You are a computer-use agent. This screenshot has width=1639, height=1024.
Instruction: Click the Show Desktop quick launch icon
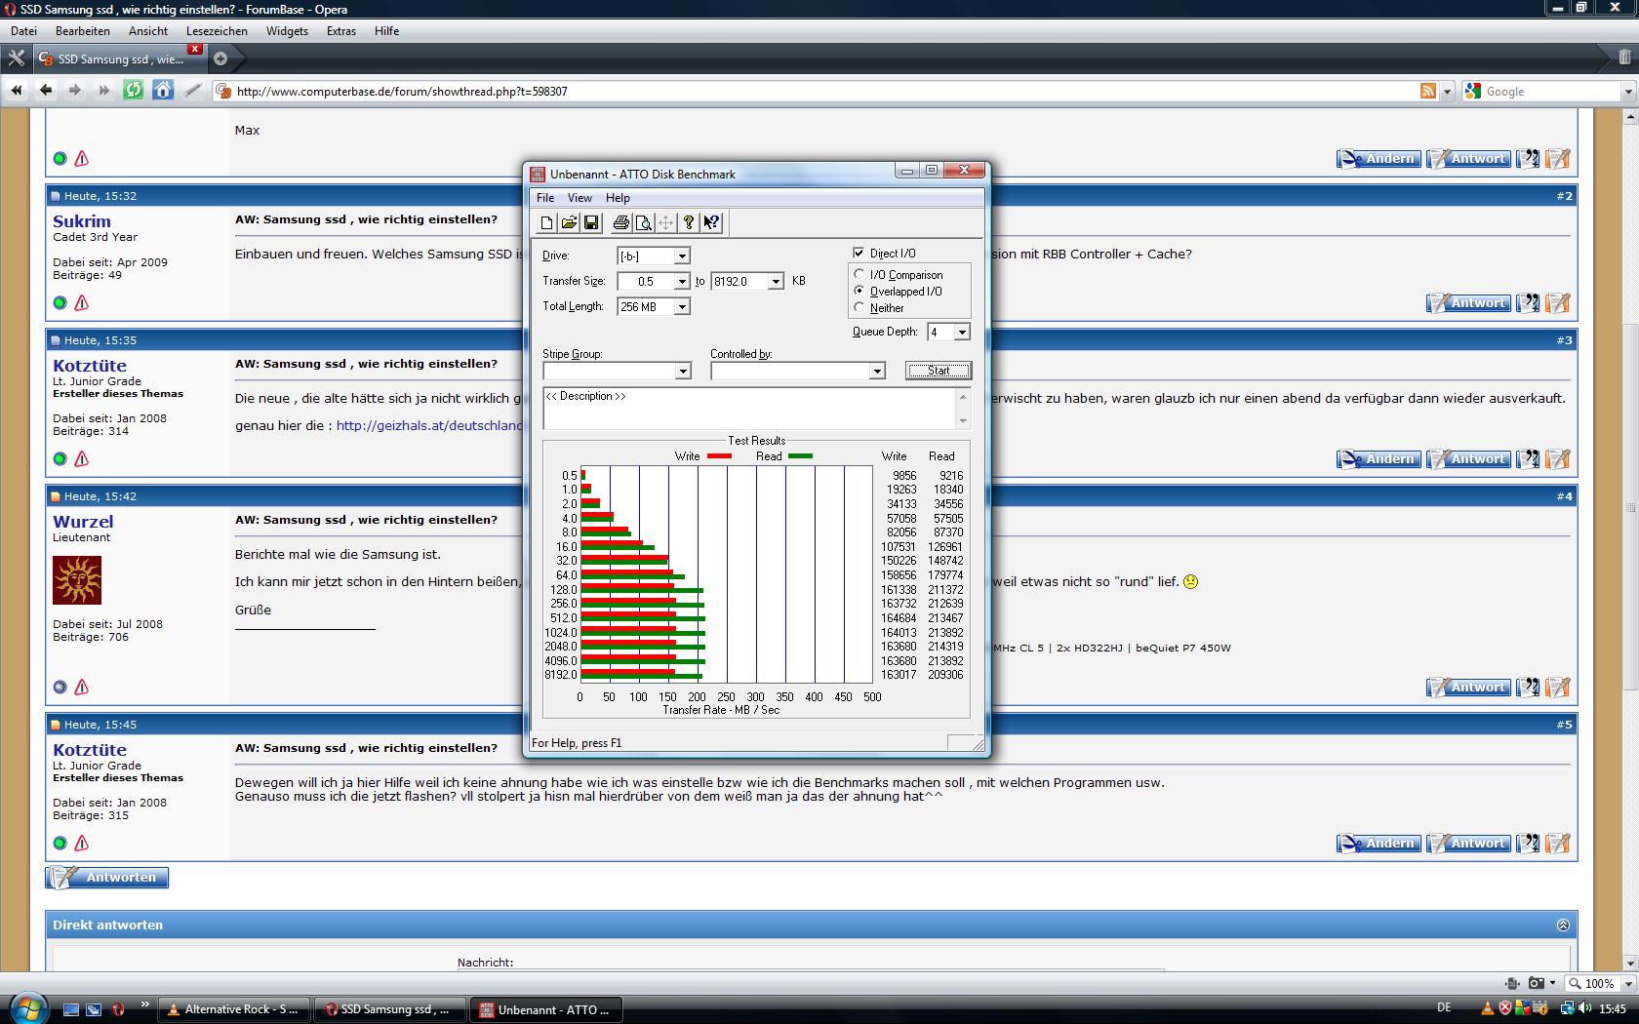pos(71,1009)
